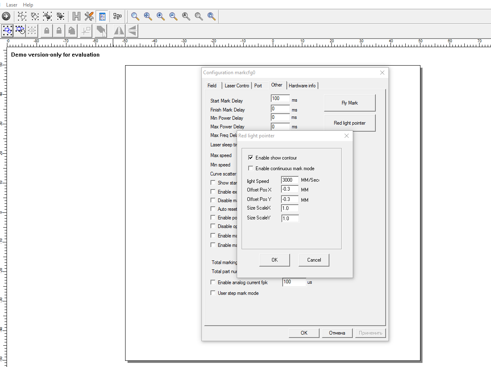Click the zoom to page magnifier icon
Image resolution: width=491 pixels, height=367 pixels.
click(x=211, y=16)
